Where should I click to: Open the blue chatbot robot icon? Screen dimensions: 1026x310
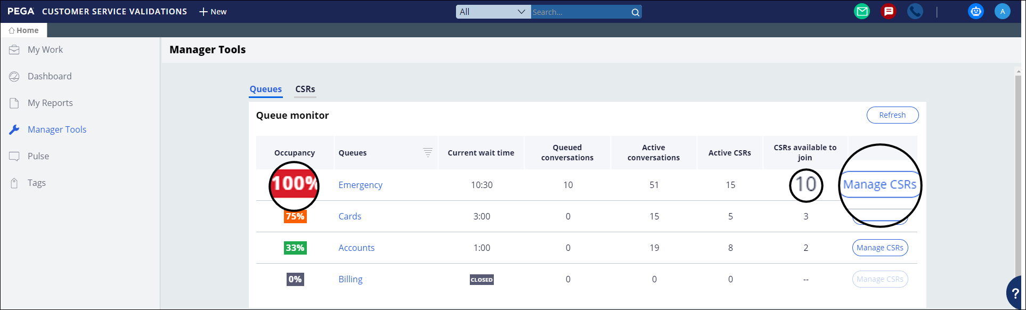[x=975, y=11]
